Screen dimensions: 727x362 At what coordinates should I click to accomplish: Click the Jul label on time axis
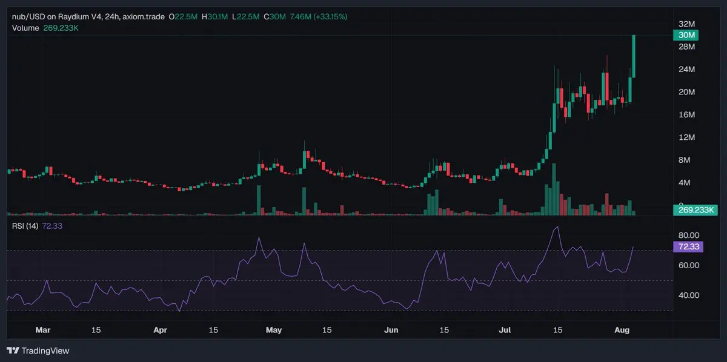click(x=505, y=331)
